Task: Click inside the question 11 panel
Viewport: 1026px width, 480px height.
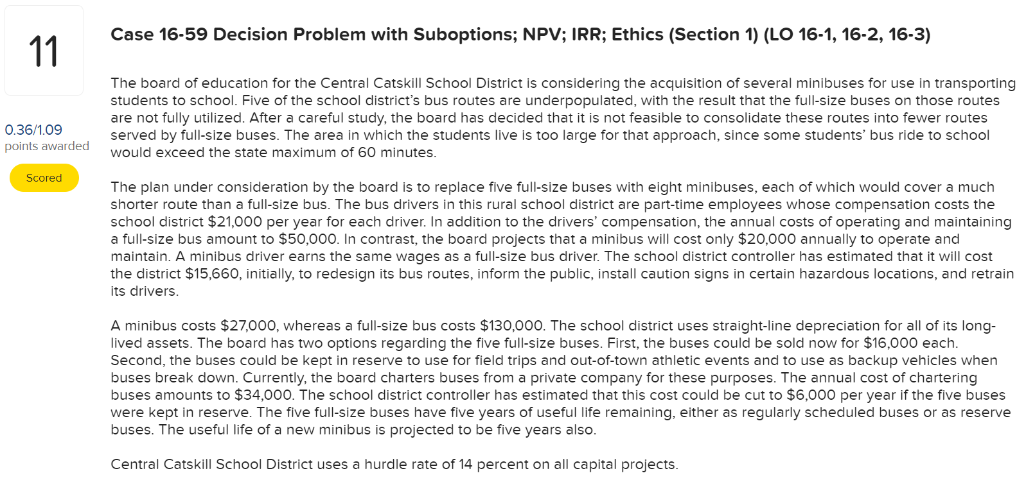Action: pos(44,50)
